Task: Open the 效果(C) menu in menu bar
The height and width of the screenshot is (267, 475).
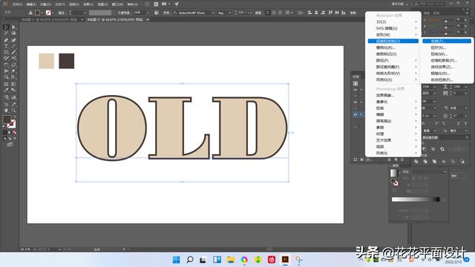Action: point(88,4)
